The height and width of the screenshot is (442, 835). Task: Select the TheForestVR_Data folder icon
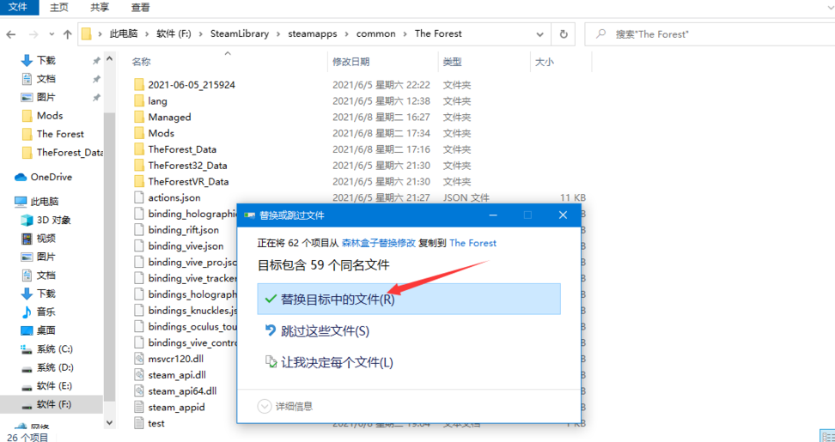tap(139, 181)
